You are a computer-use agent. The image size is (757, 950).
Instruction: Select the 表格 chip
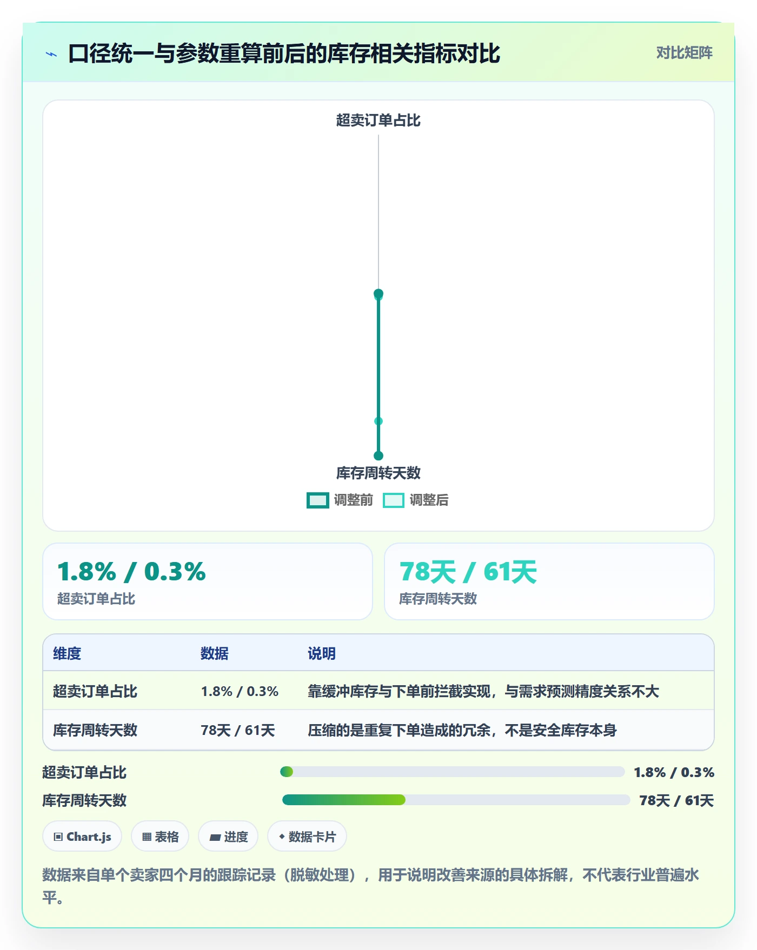click(160, 837)
